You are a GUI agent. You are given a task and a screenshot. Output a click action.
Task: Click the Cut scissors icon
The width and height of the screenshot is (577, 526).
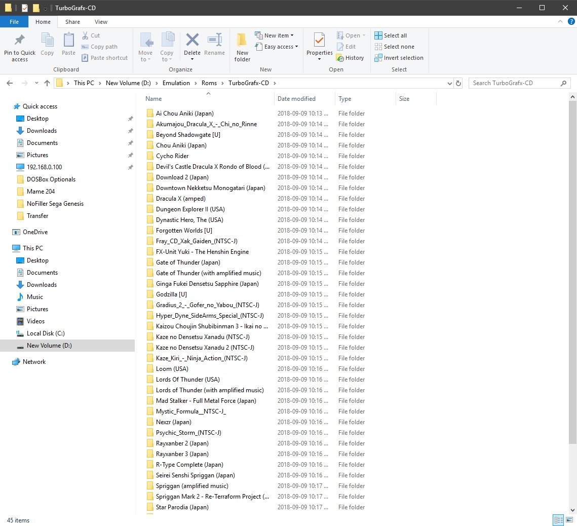(85, 35)
